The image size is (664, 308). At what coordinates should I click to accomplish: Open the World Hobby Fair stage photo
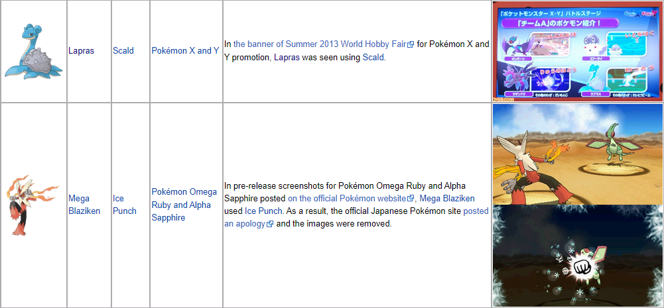click(x=577, y=51)
